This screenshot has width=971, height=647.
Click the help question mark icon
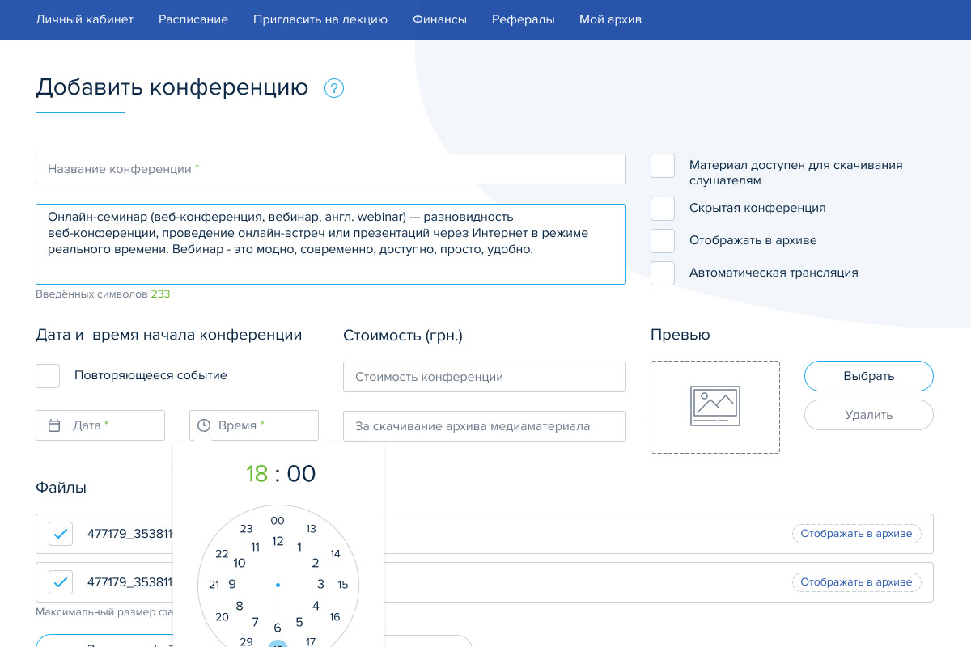click(x=334, y=88)
